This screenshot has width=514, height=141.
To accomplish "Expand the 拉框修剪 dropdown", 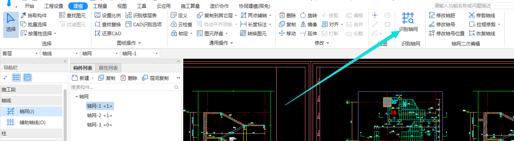I will coord(498,25).
